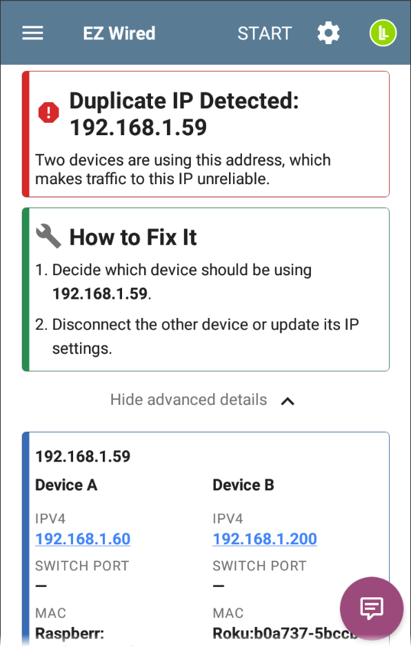
Task: Open the settings gear icon
Action: (328, 33)
